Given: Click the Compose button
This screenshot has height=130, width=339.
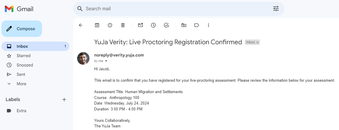Looking at the screenshot, I should click(x=22, y=29).
